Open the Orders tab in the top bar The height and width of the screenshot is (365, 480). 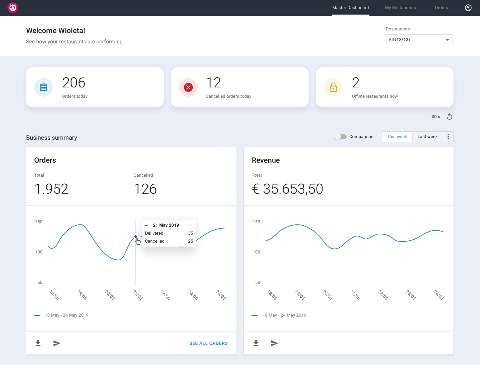pos(441,7)
